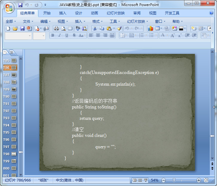The image size is (217, 186).
Task: Click the Print icon in classic toolbar
Action: (56, 28)
